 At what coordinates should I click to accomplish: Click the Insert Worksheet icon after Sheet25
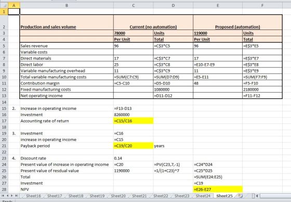point(241,196)
